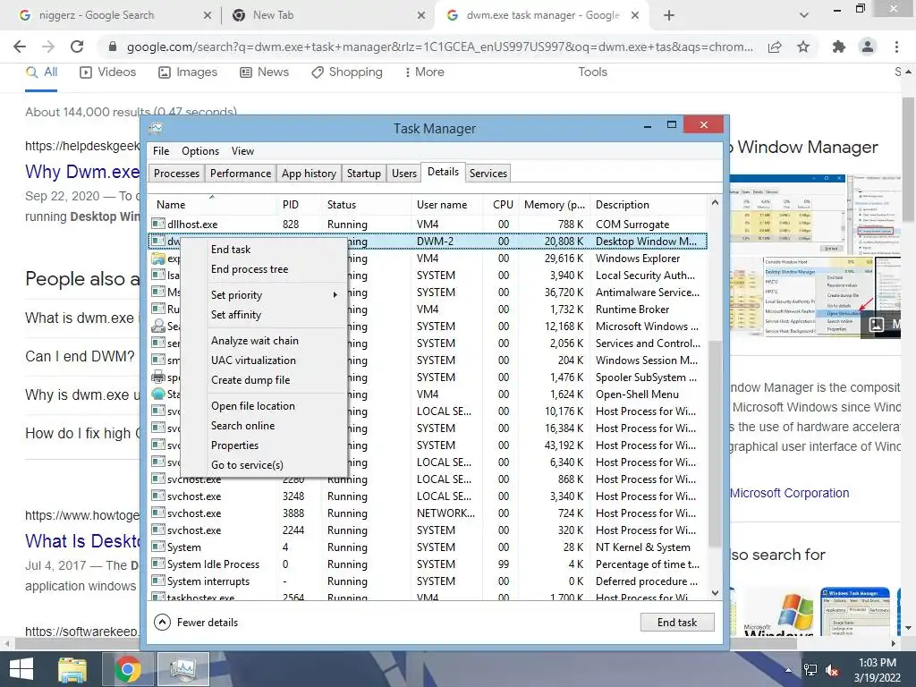Choose Open file location
Screen dimensions: 916x687
pos(264,406)
